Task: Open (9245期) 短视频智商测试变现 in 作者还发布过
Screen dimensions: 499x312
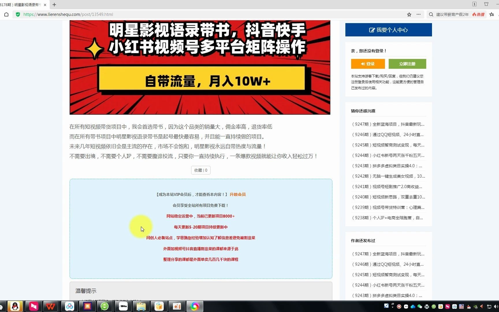Action: coord(388,275)
